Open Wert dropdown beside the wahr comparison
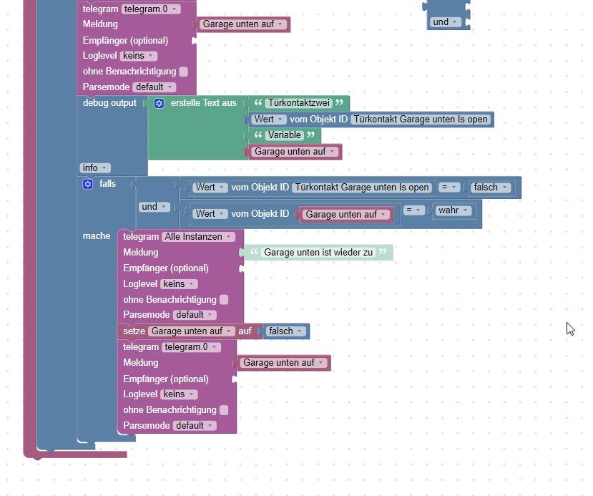The width and height of the screenshot is (593, 496). coord(210,214)
